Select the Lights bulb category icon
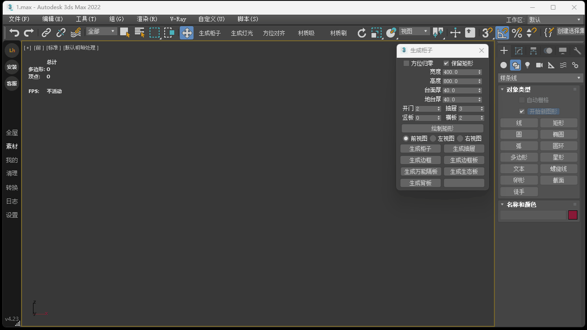This screenshot has height=330, width=587. pos(527,65)
